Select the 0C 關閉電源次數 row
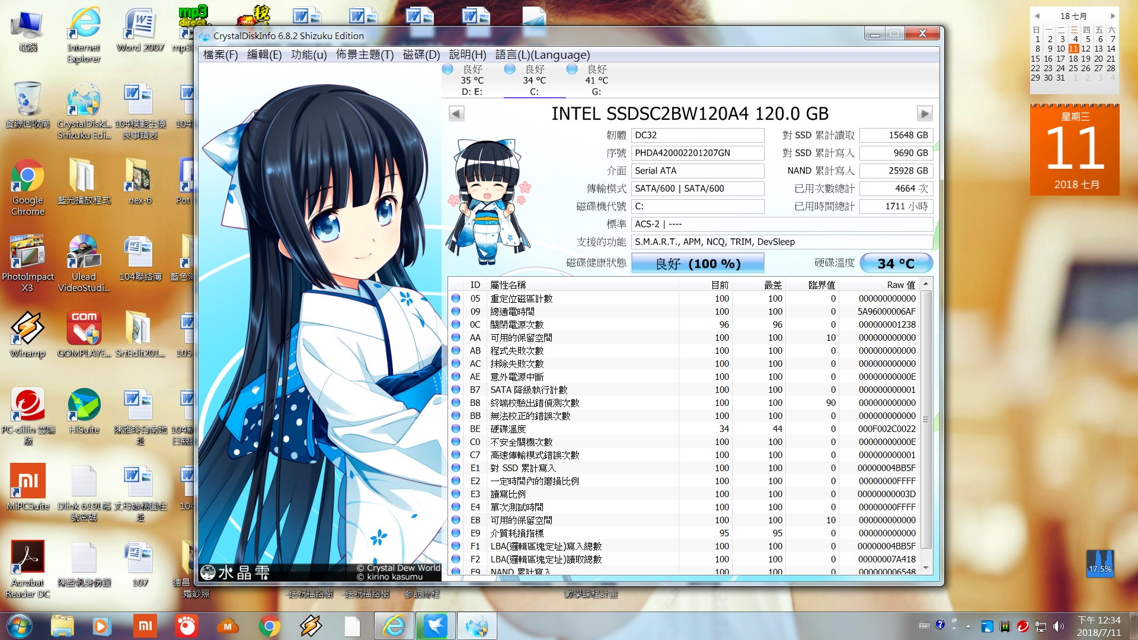Viewport: 1138px width, 640px height. pyautogui.click(x=683, y=324)
